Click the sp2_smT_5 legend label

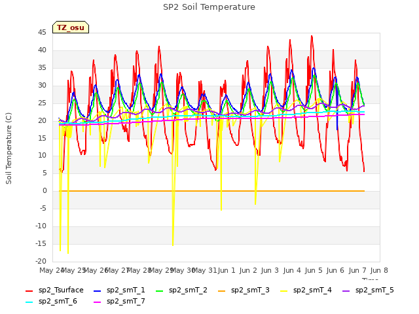(x=374, y=290)
